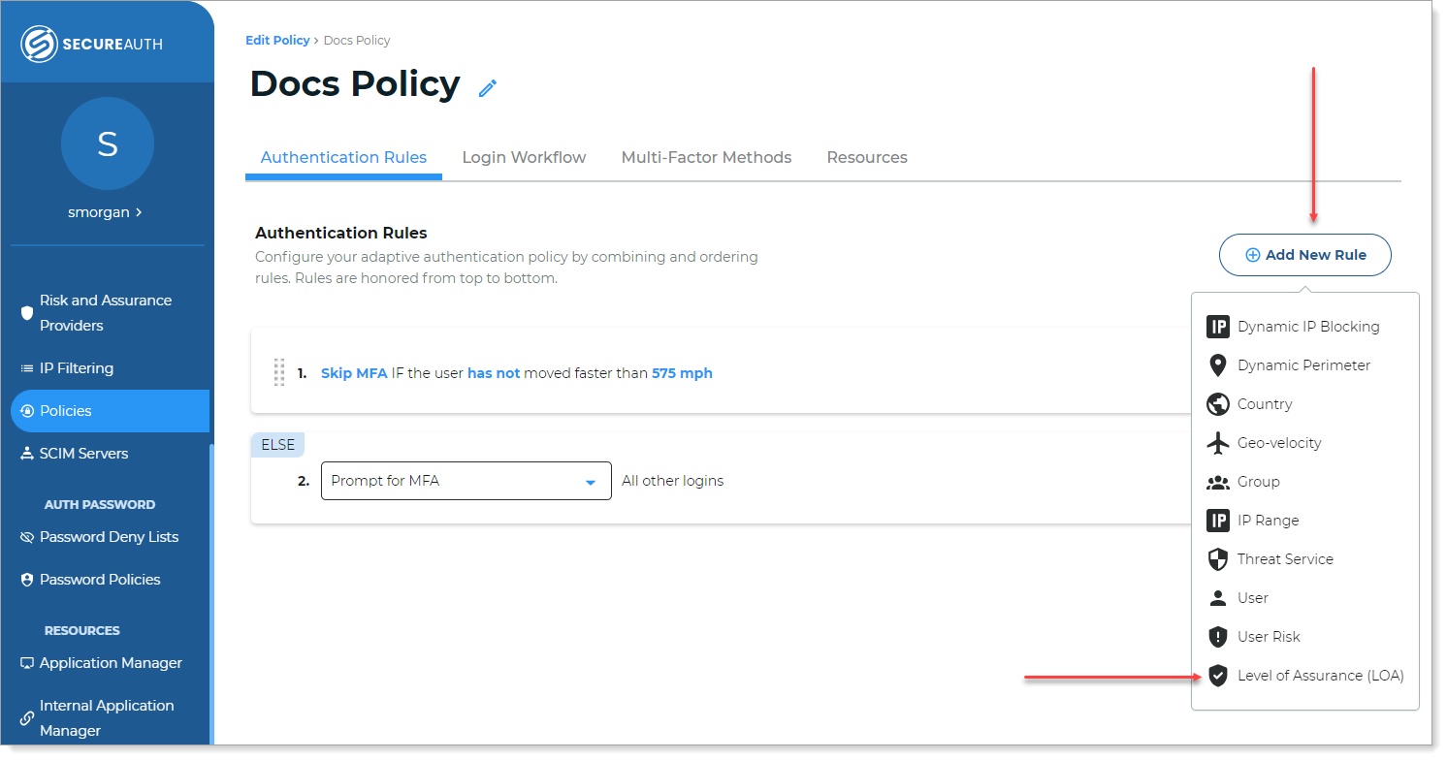Open the Prompt for MFA dropdown

click(466, 481)
